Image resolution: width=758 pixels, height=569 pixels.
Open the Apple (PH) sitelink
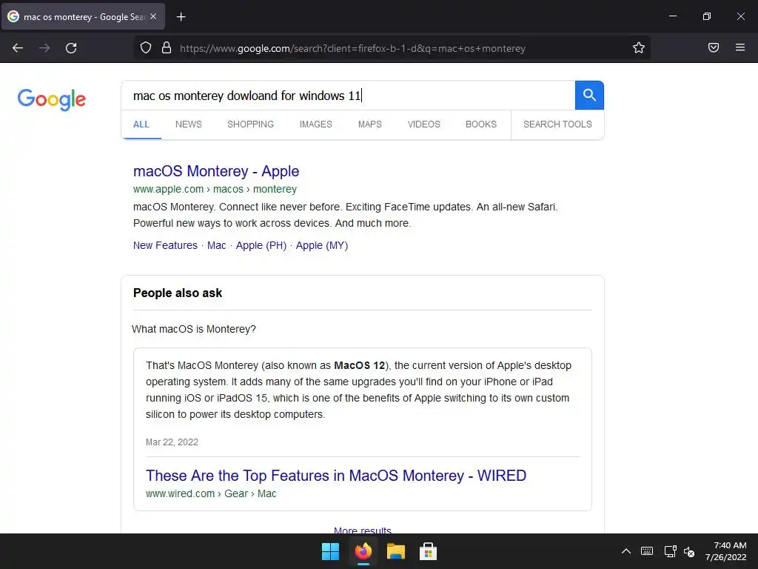click(x=261, y=245)
